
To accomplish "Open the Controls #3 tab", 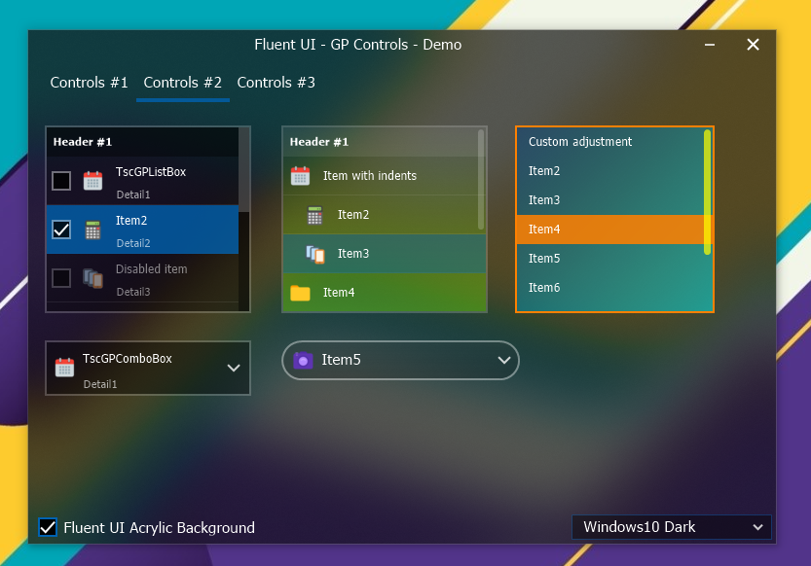I will coord(276,83).
